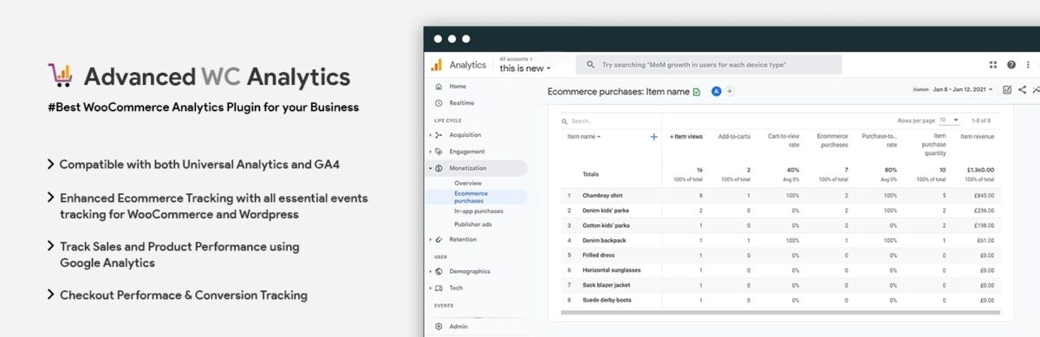The width and height of the screenshot is (1040, 337).
Task: Click the £845.00 revenue cell
Action: click(x=984, y=196)
